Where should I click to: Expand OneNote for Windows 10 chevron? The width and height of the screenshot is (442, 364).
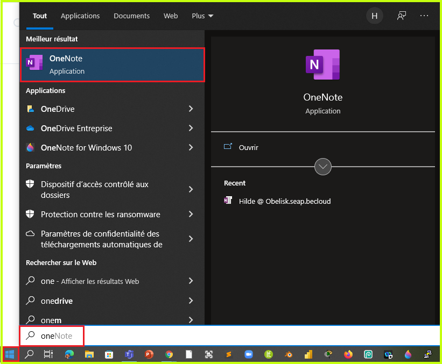tap(191, 147)
